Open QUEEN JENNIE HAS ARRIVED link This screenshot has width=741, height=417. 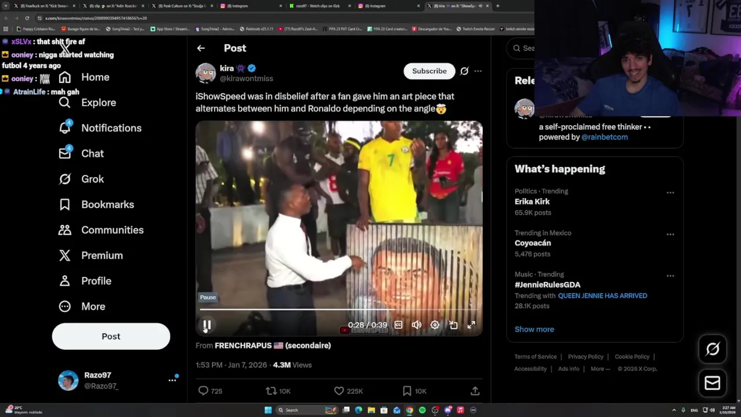602,295
